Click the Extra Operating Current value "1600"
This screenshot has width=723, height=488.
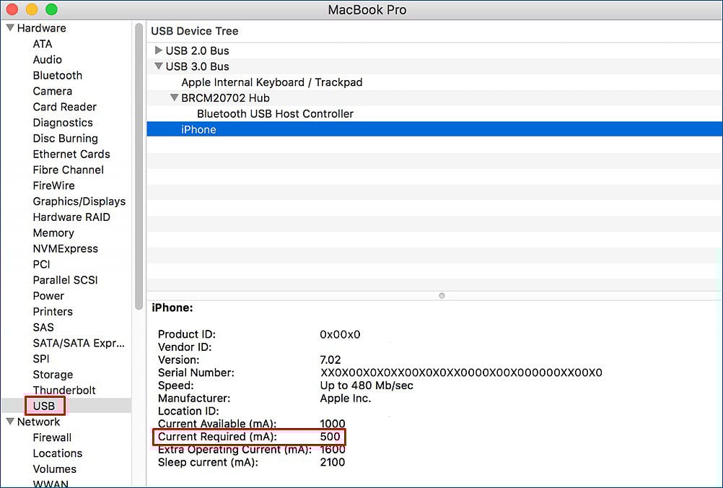333,449
